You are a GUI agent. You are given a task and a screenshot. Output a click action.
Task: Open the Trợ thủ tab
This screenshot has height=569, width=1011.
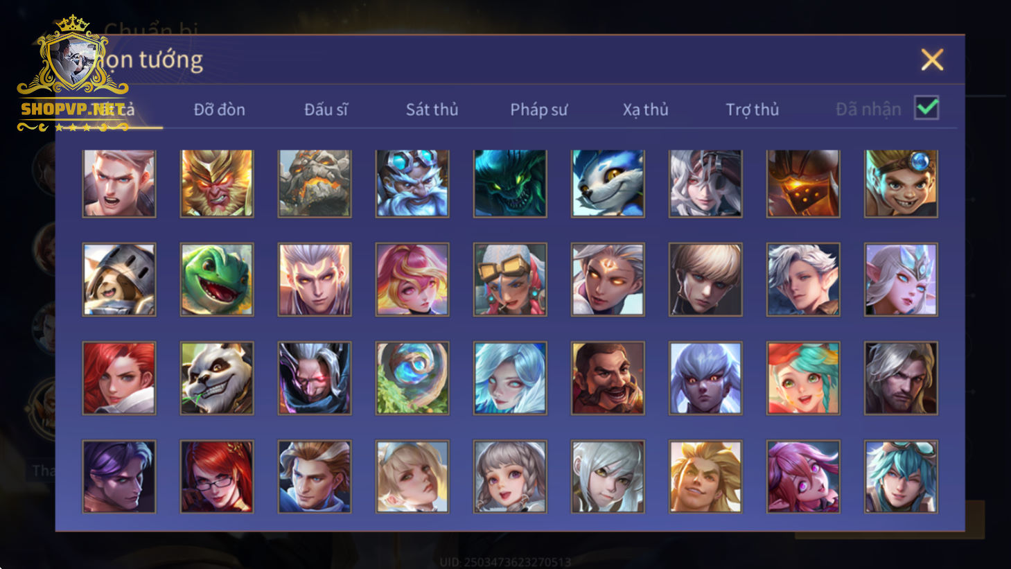[x=752, y=110]
